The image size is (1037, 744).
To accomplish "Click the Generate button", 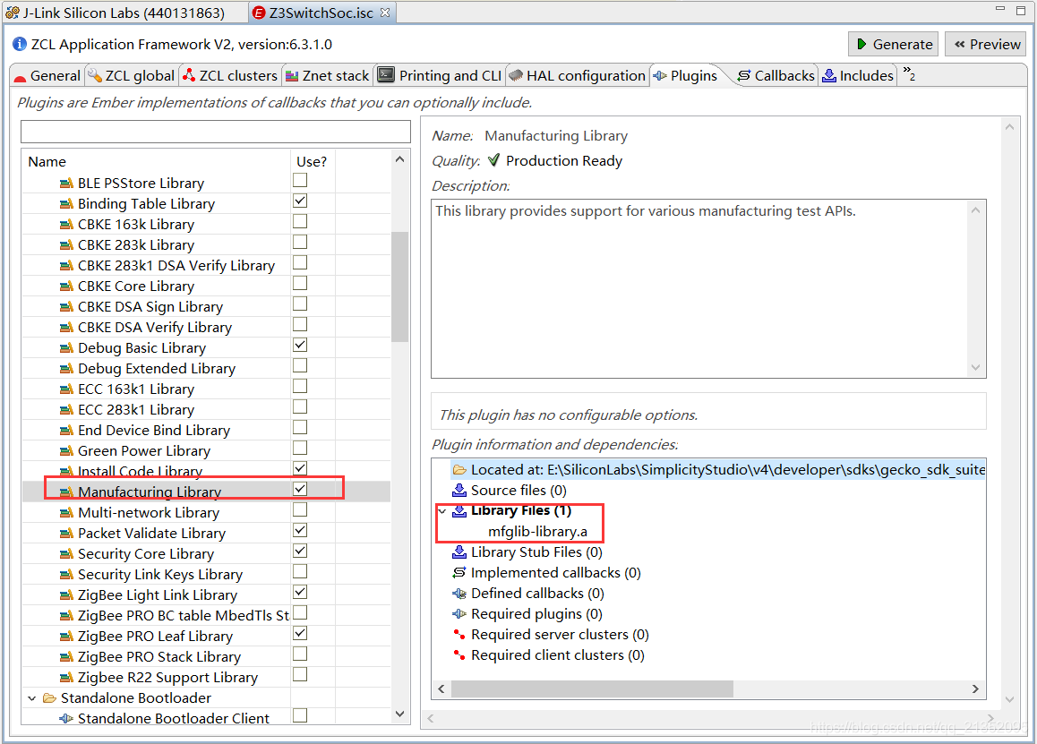I will [894, 44].
